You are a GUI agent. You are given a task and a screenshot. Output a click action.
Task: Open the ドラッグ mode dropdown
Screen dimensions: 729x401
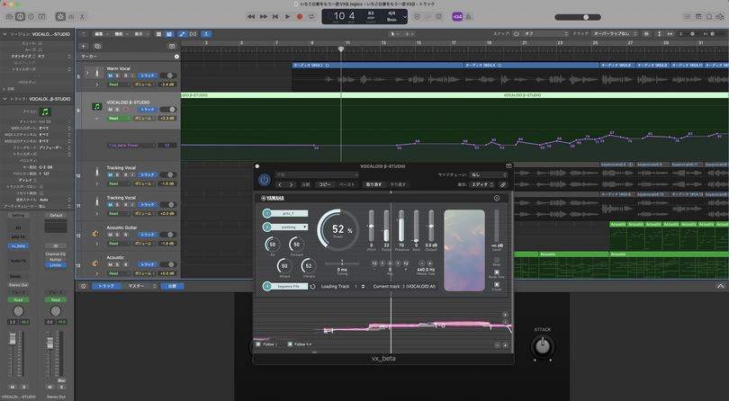click(614, 34)
